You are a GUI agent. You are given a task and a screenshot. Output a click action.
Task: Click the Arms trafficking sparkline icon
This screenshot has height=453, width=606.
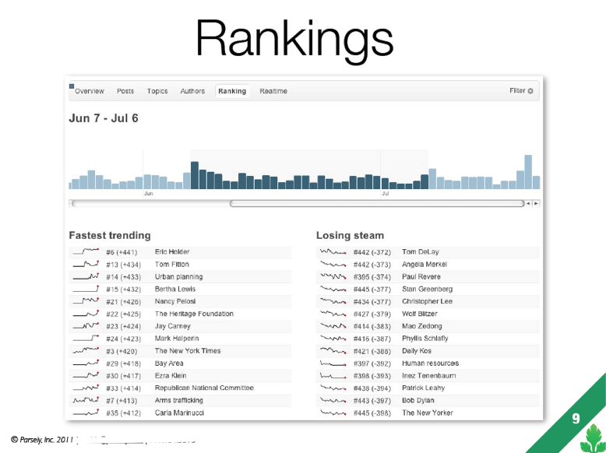(86, 400)
